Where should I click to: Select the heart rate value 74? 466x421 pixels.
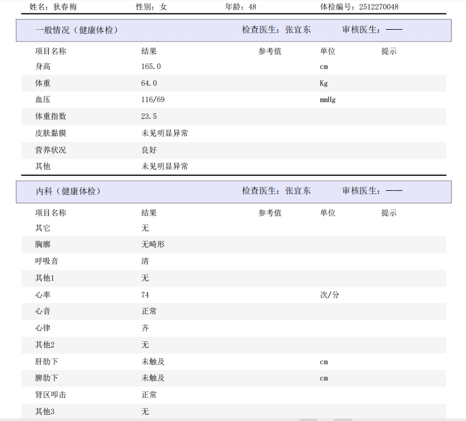coord(145,295)
